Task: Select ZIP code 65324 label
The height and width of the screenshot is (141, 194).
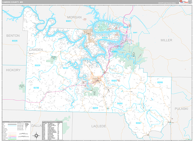Action: (x=38, y=65)
